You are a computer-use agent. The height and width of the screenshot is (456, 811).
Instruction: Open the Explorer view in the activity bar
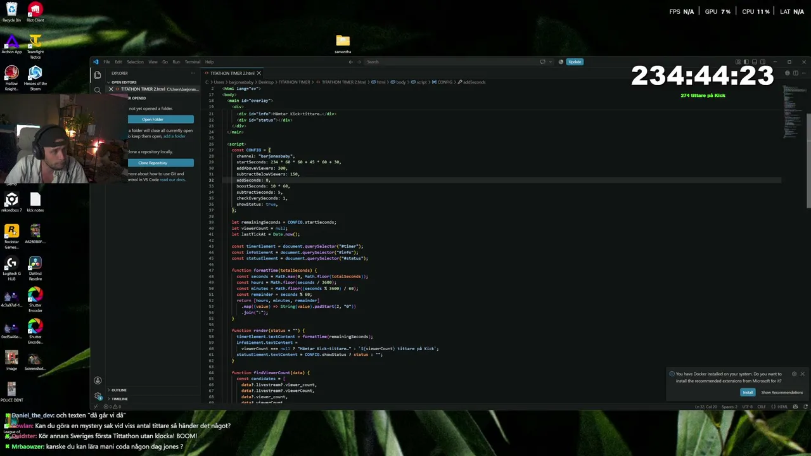[x=98, y=75]
